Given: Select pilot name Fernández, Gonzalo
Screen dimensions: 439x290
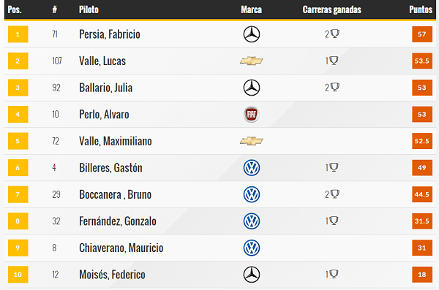Looking at the screenshot, I should pos(118,221).
